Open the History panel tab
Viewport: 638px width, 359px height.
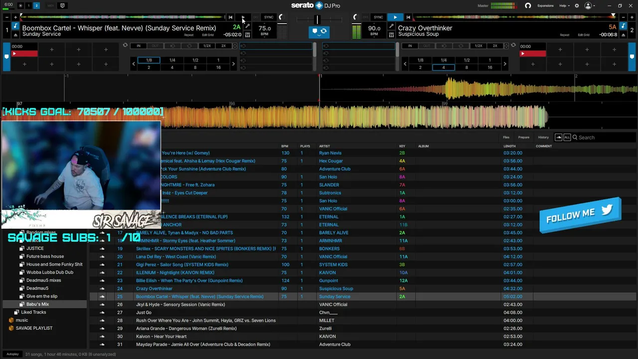pos(543,137)
